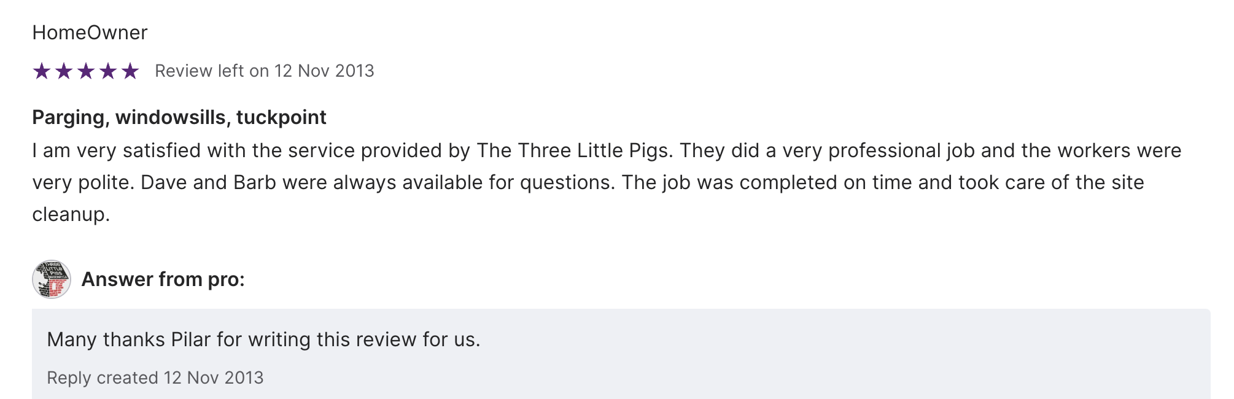
Task: Select the fifth rating star
Action: tap(130, 71)
